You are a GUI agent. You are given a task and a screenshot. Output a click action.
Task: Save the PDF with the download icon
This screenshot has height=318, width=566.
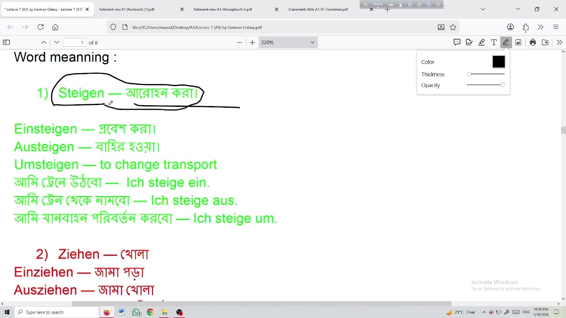(x=545, y=42)
